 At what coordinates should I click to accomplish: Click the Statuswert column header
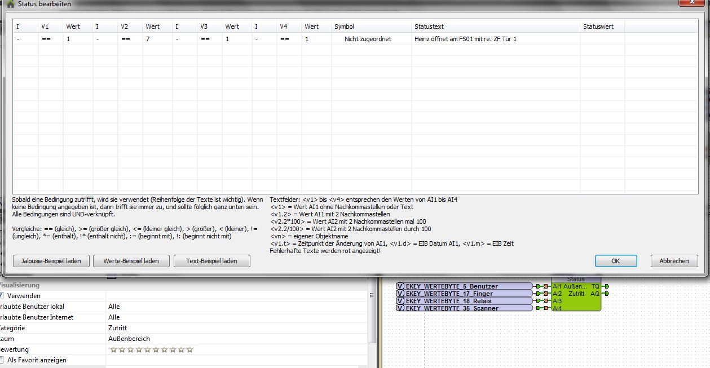[602, 26]
